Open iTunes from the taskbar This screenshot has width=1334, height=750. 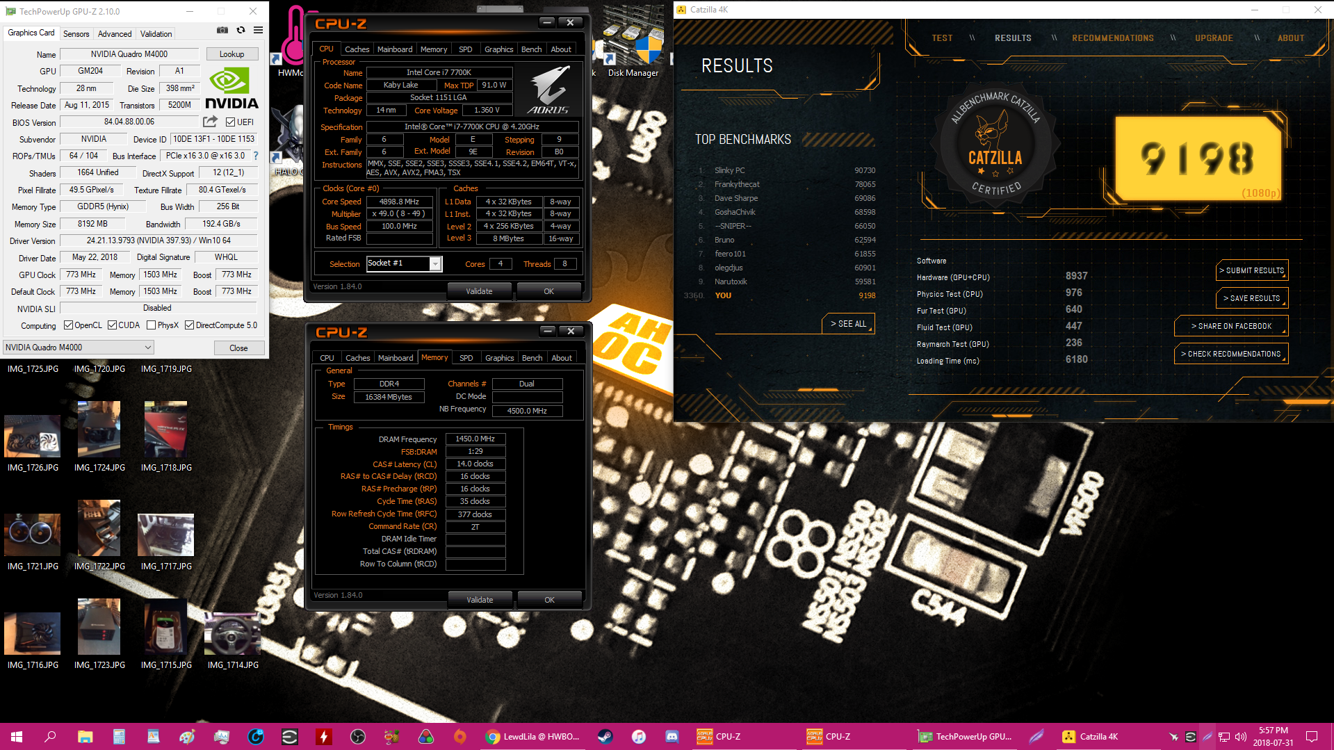pyautogui.click(x=639, y=736)
